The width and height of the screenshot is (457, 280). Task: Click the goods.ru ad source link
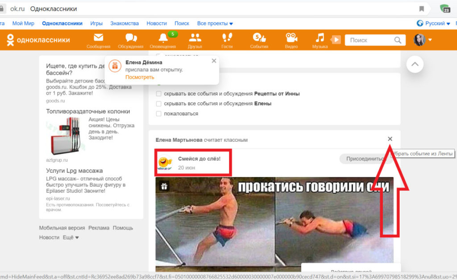tap(55, 101)
